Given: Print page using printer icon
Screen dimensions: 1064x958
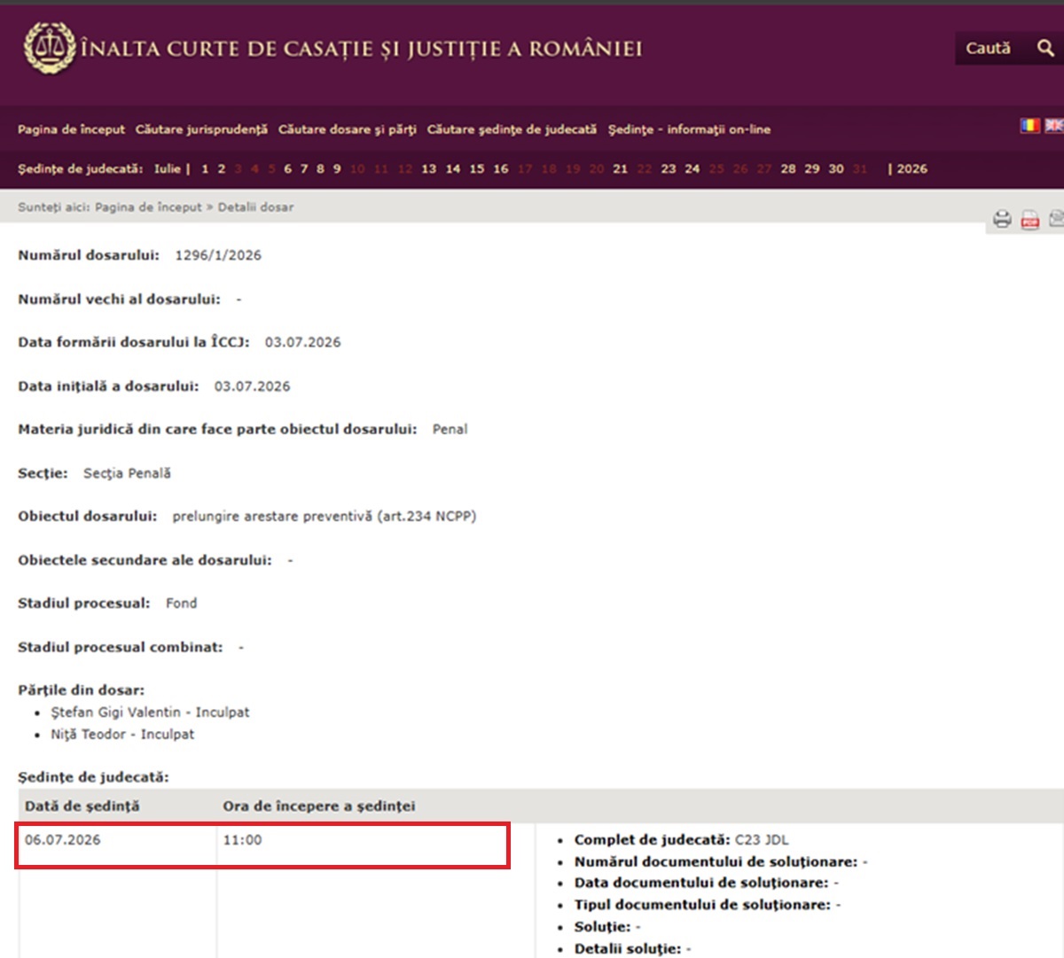Looking at the screenshot, I should coord(1002,220).
